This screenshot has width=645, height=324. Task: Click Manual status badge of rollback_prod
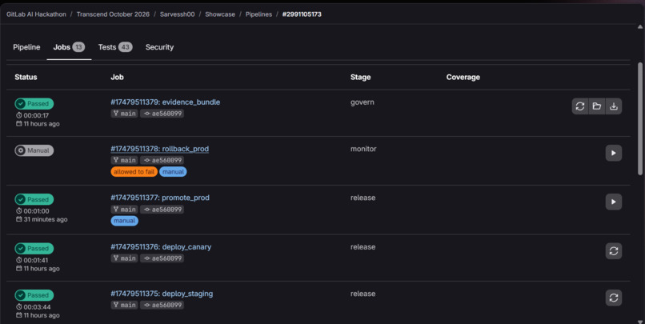[x=34, y=150]
